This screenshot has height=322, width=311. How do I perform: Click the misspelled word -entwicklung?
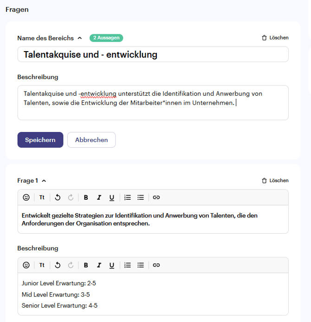point(97,94)
